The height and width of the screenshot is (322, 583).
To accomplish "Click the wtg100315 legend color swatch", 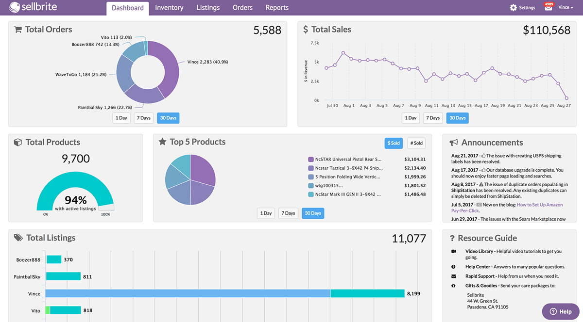I will tap(311, 185).
